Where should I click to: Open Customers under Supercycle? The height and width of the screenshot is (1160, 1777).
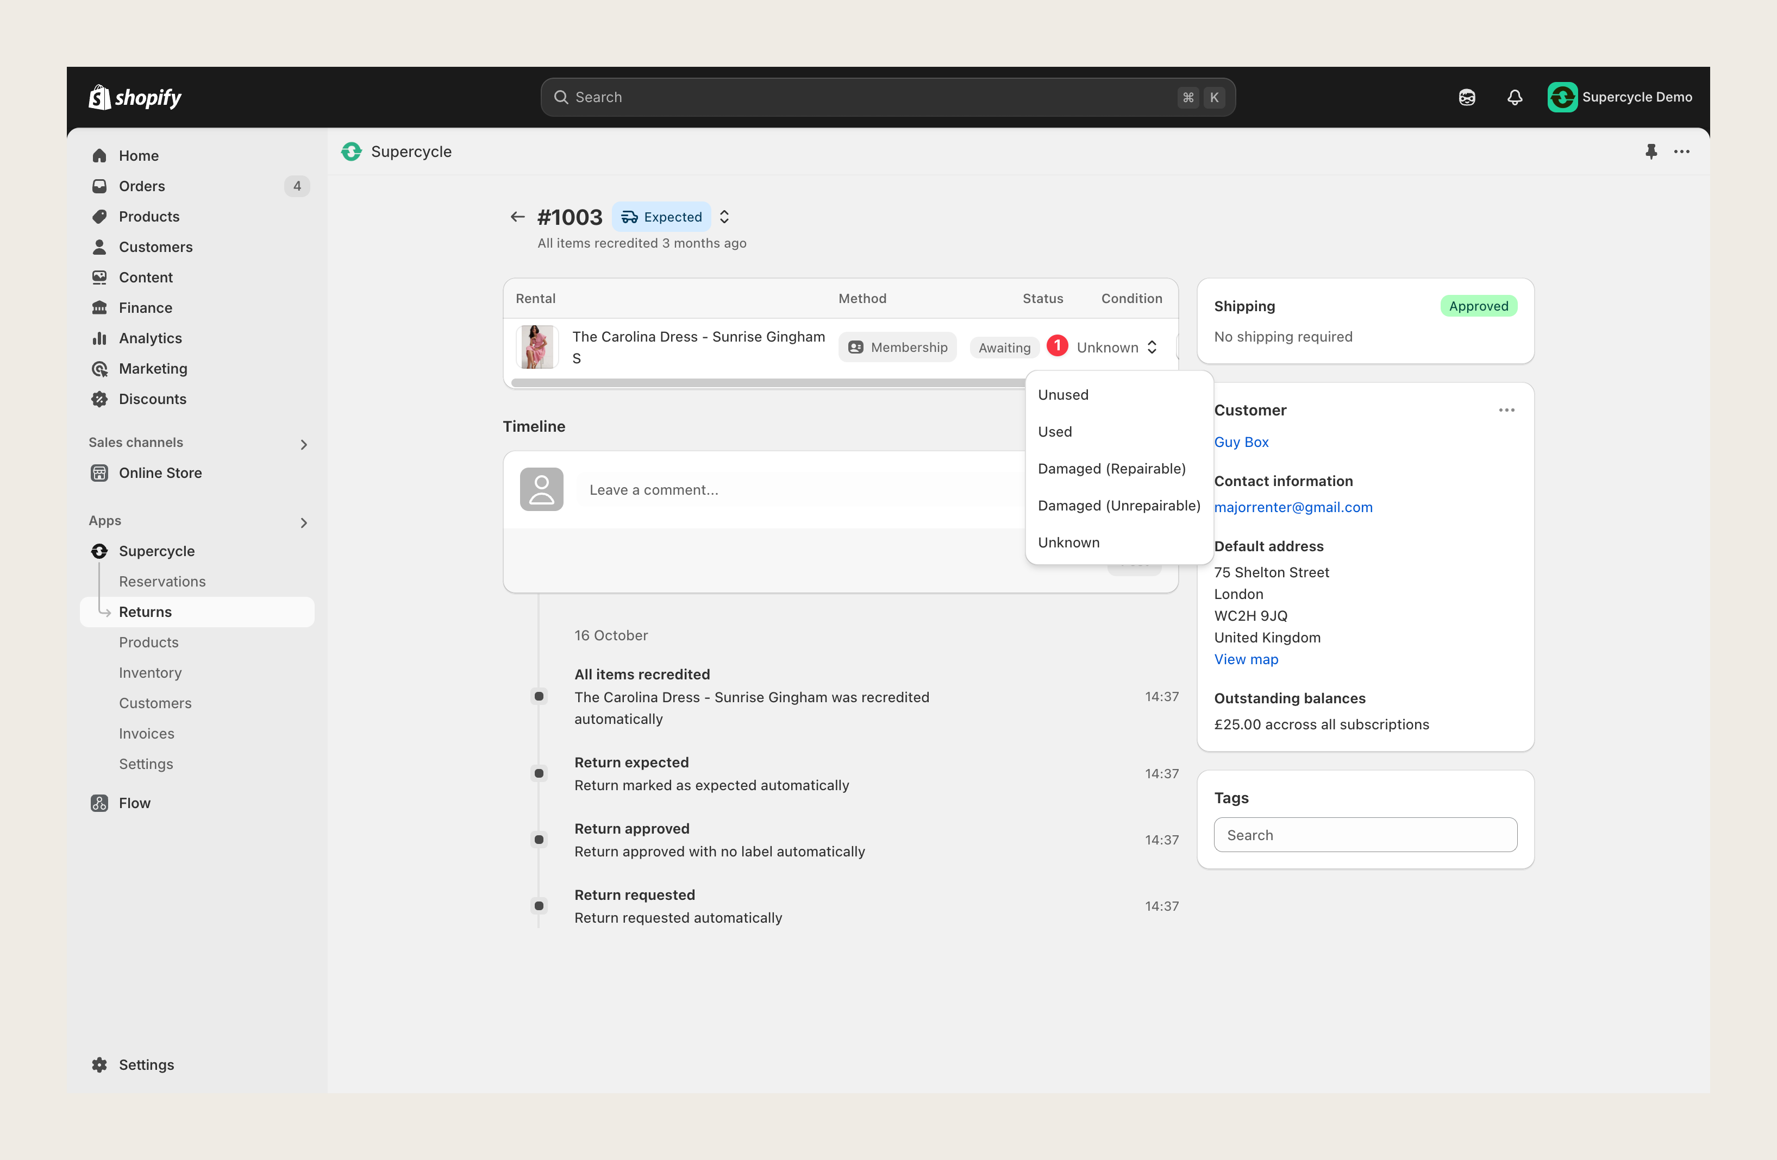tap(155, 703)
